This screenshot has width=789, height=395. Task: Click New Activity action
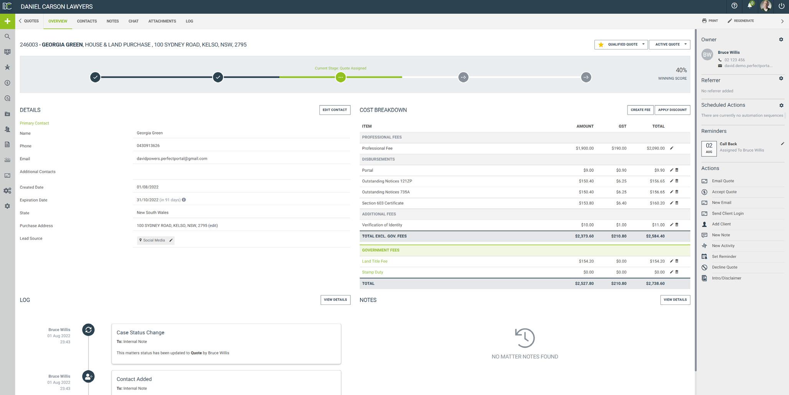click(x=723, y=246)
